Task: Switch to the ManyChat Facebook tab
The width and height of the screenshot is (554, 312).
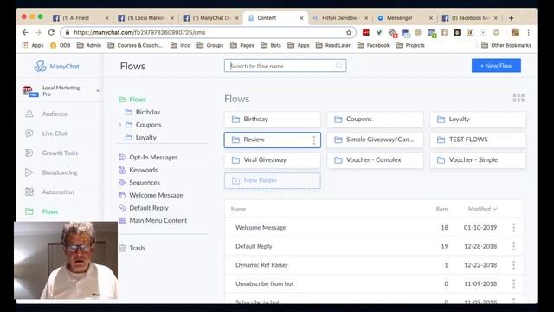Action: pyautogui.click(x=211, y=18)
